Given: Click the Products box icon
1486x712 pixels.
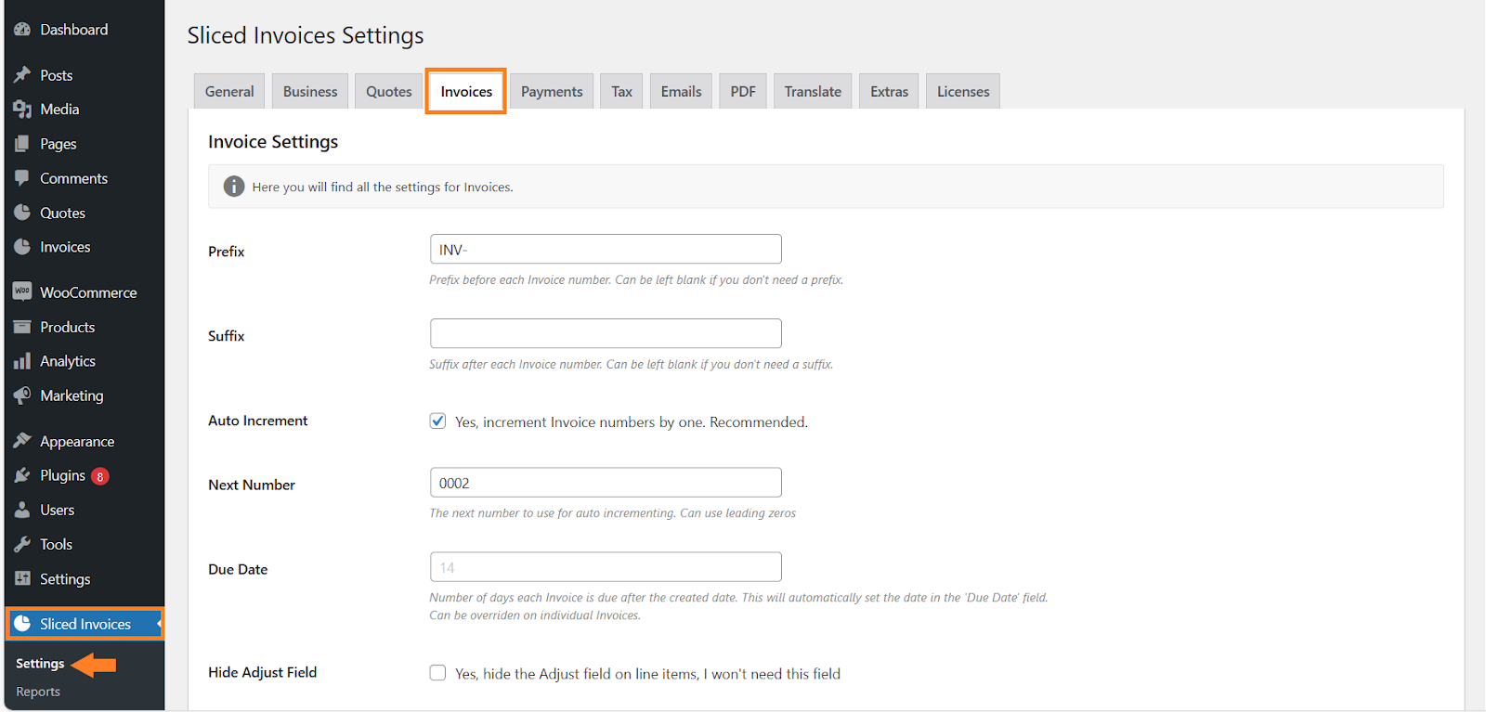Looking at the screenshot, I should (22, 327).
